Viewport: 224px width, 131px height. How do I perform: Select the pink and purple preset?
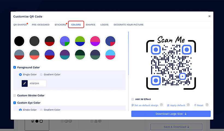95,41
